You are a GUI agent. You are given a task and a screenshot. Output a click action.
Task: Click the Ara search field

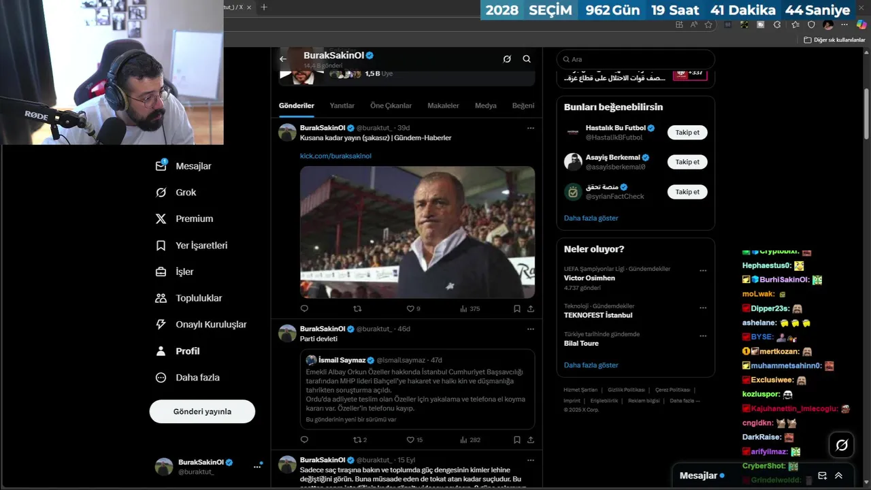click(636, 59)
